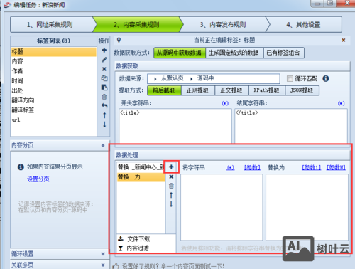Edit the selected tag with the pencil icon
Viewport: 355px width, 269px height.
coord(104,60)
